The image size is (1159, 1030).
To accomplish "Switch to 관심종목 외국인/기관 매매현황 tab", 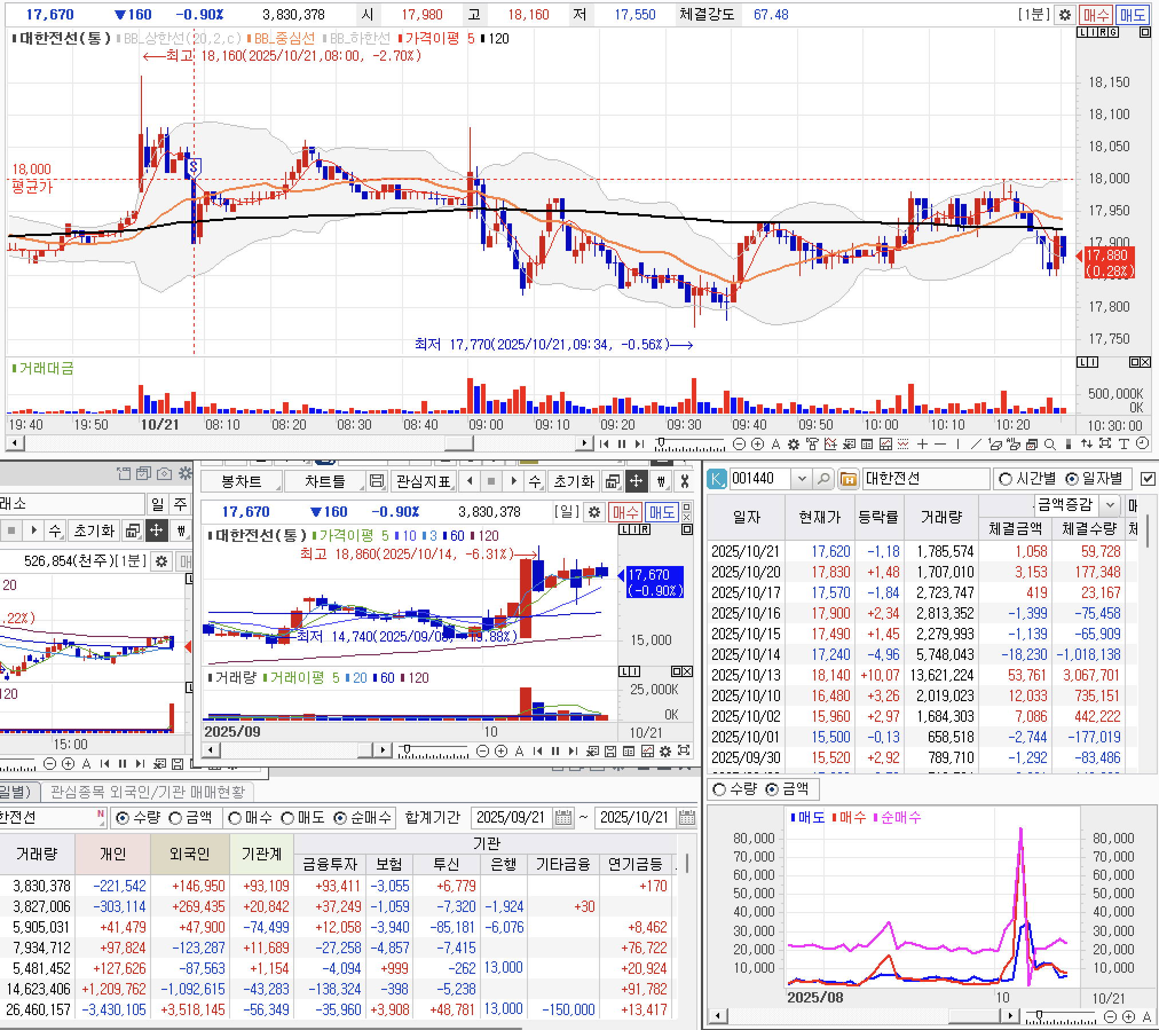I will pos(148,792).
